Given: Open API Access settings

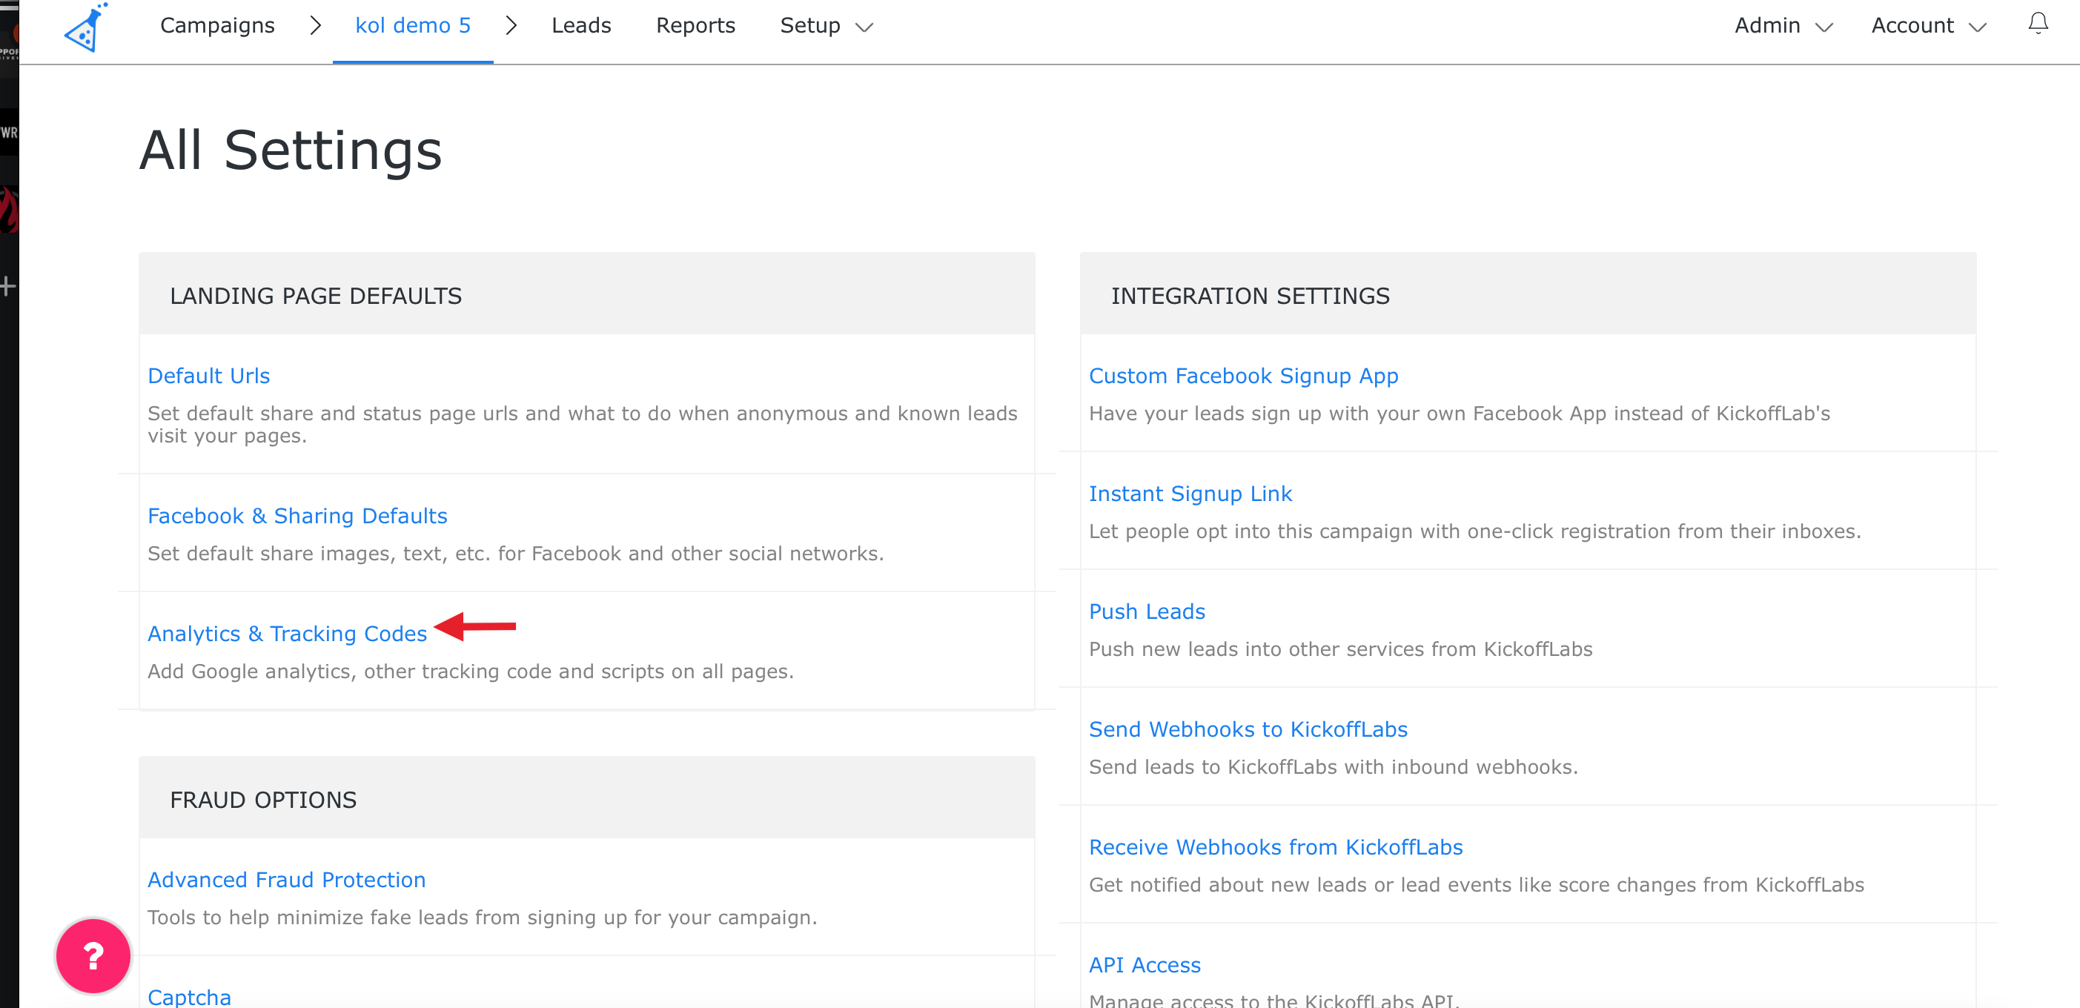Looking at the screenshot, I should coord(1145,965).
